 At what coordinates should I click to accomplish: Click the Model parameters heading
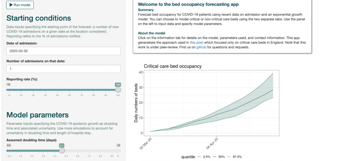tap(37, 115)
